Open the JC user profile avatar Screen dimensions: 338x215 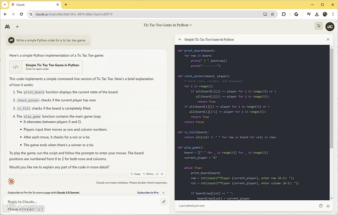point(330,26)
